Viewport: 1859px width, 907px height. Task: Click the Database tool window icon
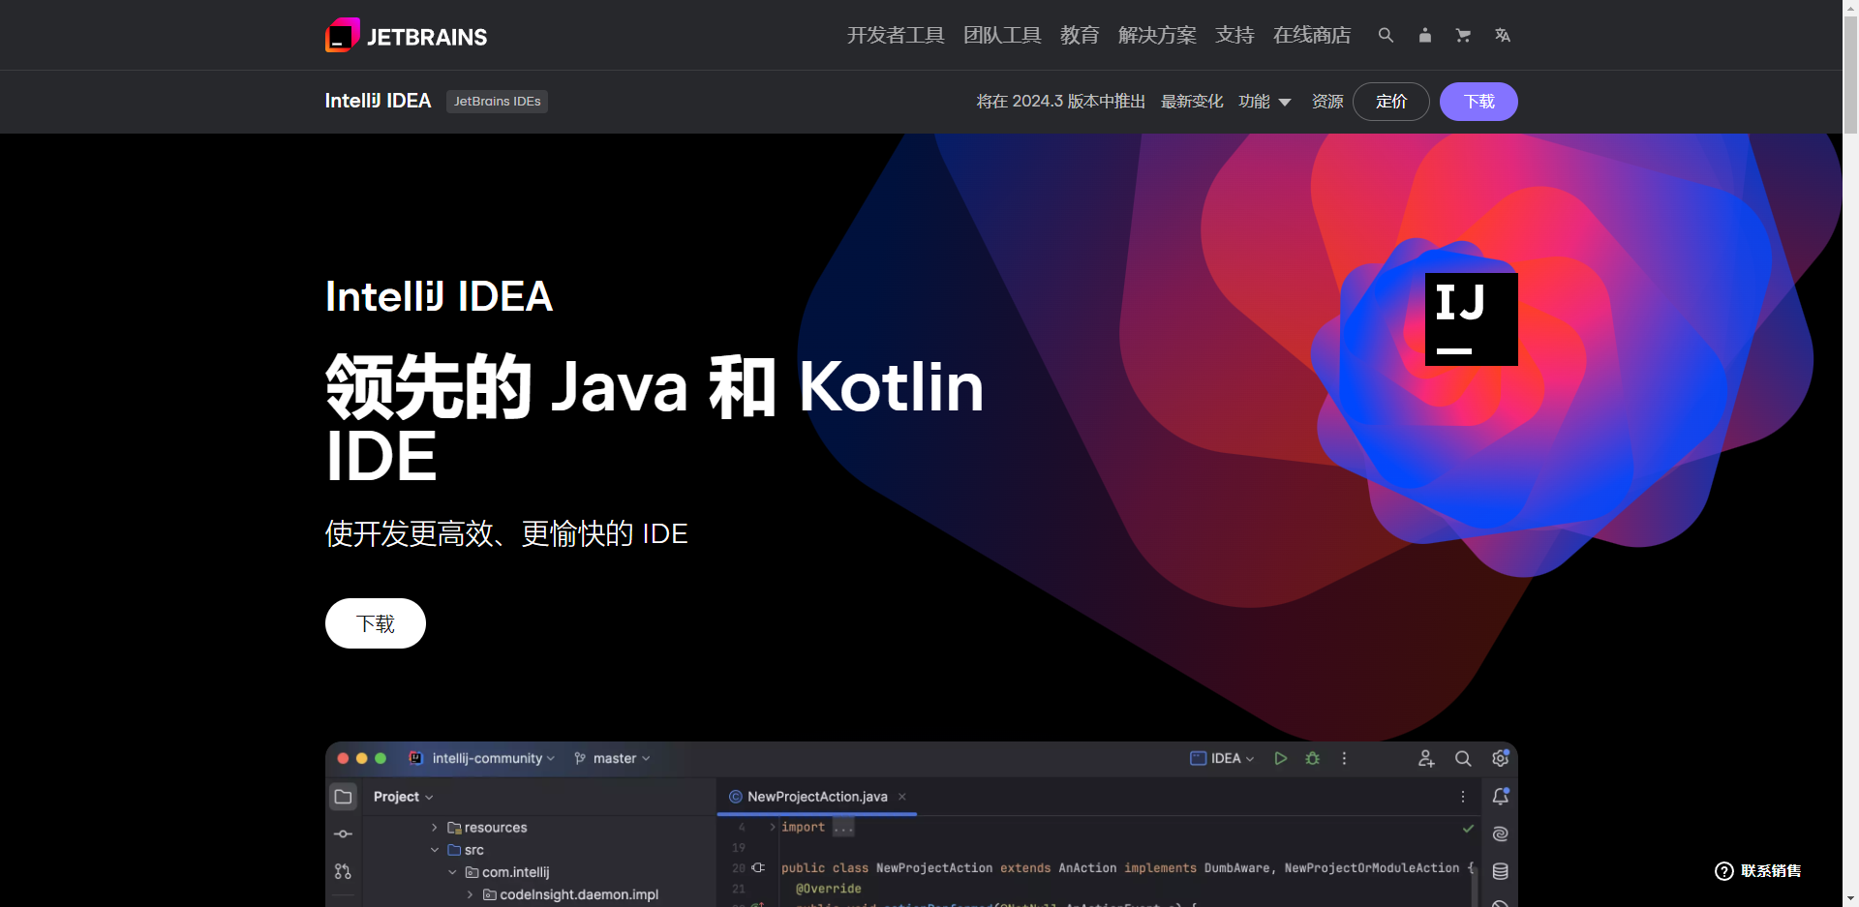(x=1500, y=871)
